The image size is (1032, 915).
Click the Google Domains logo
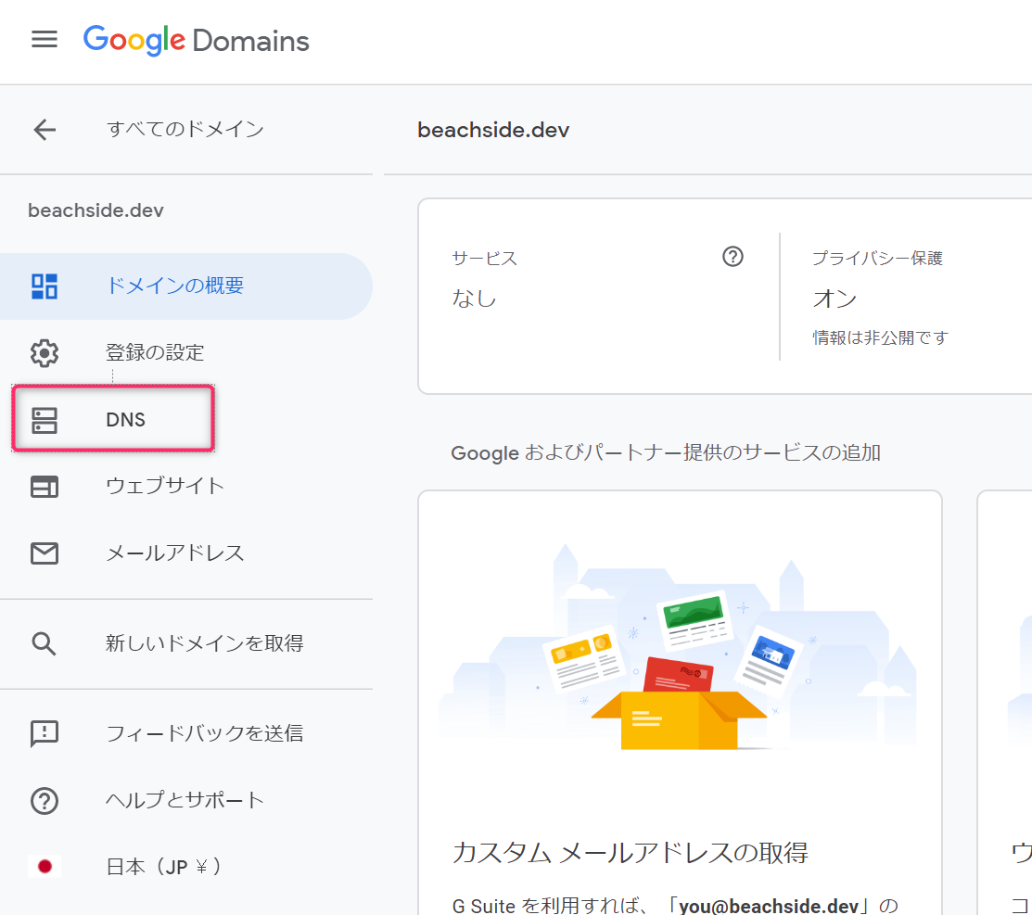click(x=197, y=40)
